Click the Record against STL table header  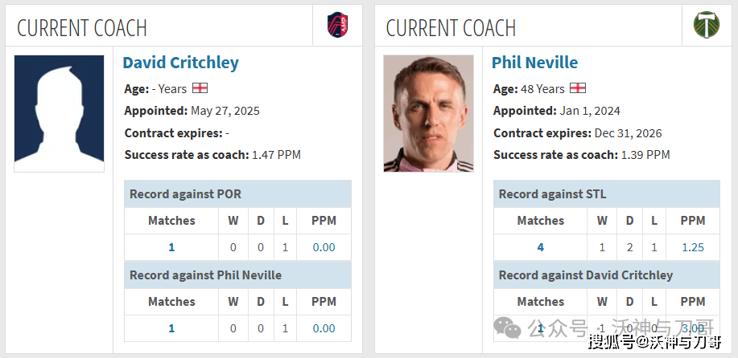click(x=553, y=194)
